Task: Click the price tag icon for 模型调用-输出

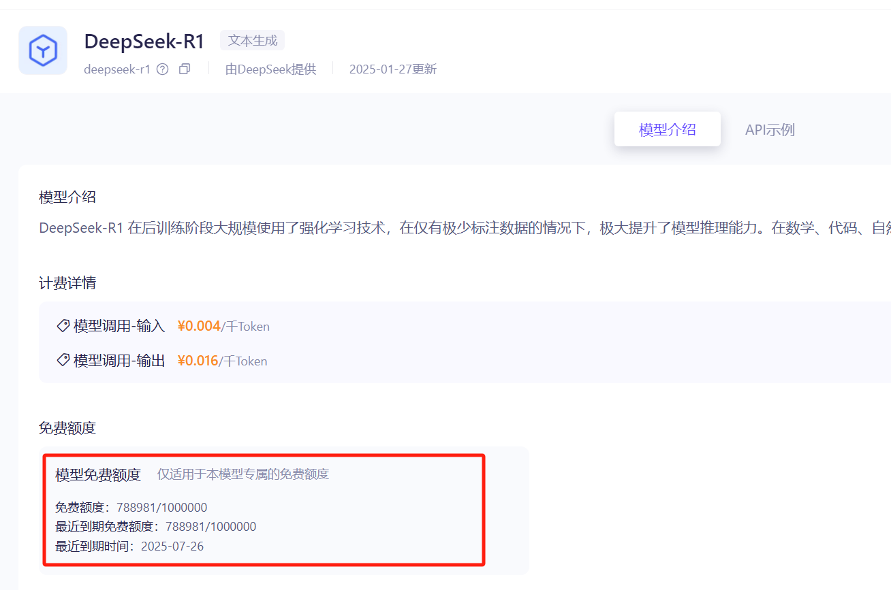Action: 63,361
